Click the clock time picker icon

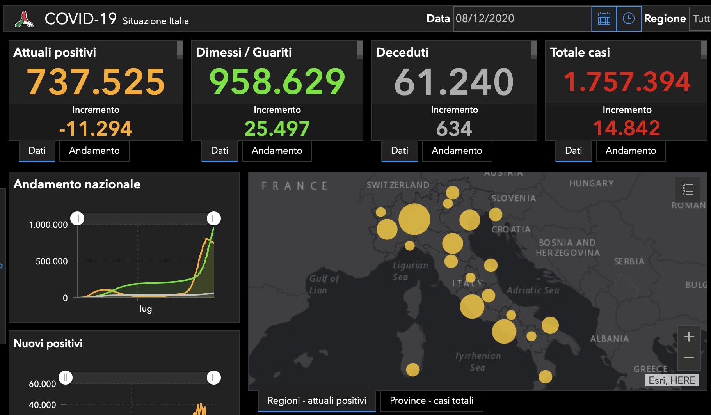[629, 19]
